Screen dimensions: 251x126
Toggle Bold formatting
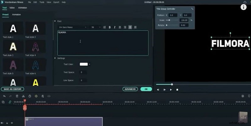coord(109,27)
